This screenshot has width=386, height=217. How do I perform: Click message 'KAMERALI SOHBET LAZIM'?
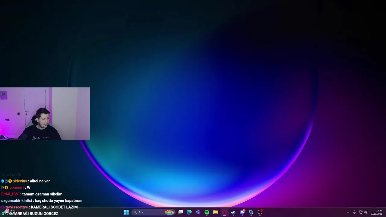(x=54, y=207)
